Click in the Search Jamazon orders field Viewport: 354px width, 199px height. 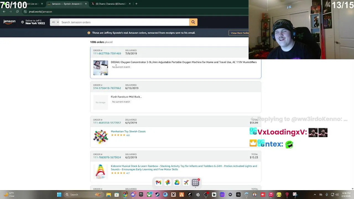[124, 22]
